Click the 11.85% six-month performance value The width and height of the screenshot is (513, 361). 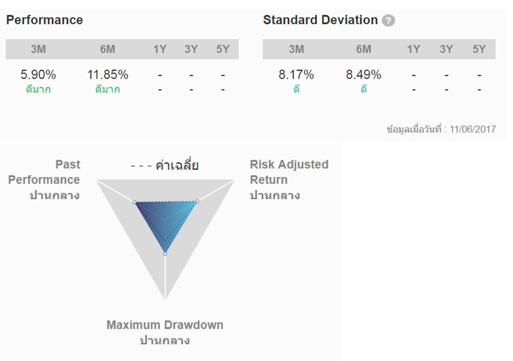(x=108, y=75)
